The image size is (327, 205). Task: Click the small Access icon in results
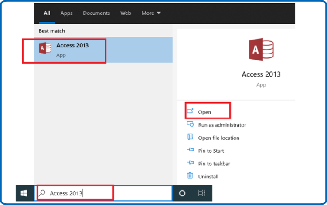pos(45,48)
